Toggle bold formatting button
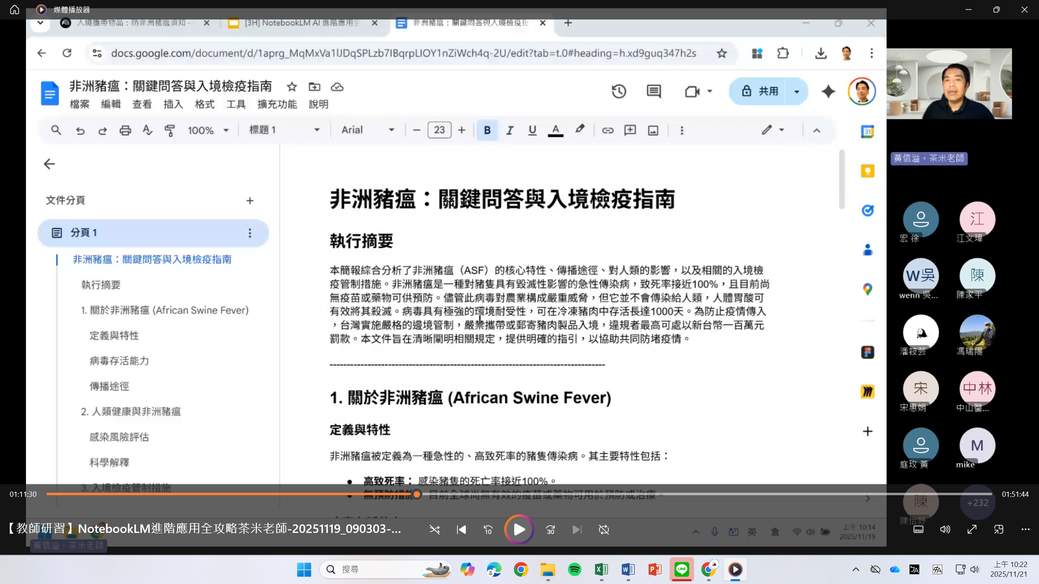 pyautogui.click(x=487, y=130)
